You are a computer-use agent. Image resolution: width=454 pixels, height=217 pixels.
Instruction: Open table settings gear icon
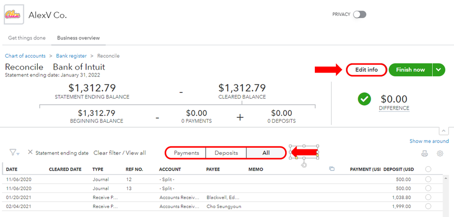[x=440, y=154]
